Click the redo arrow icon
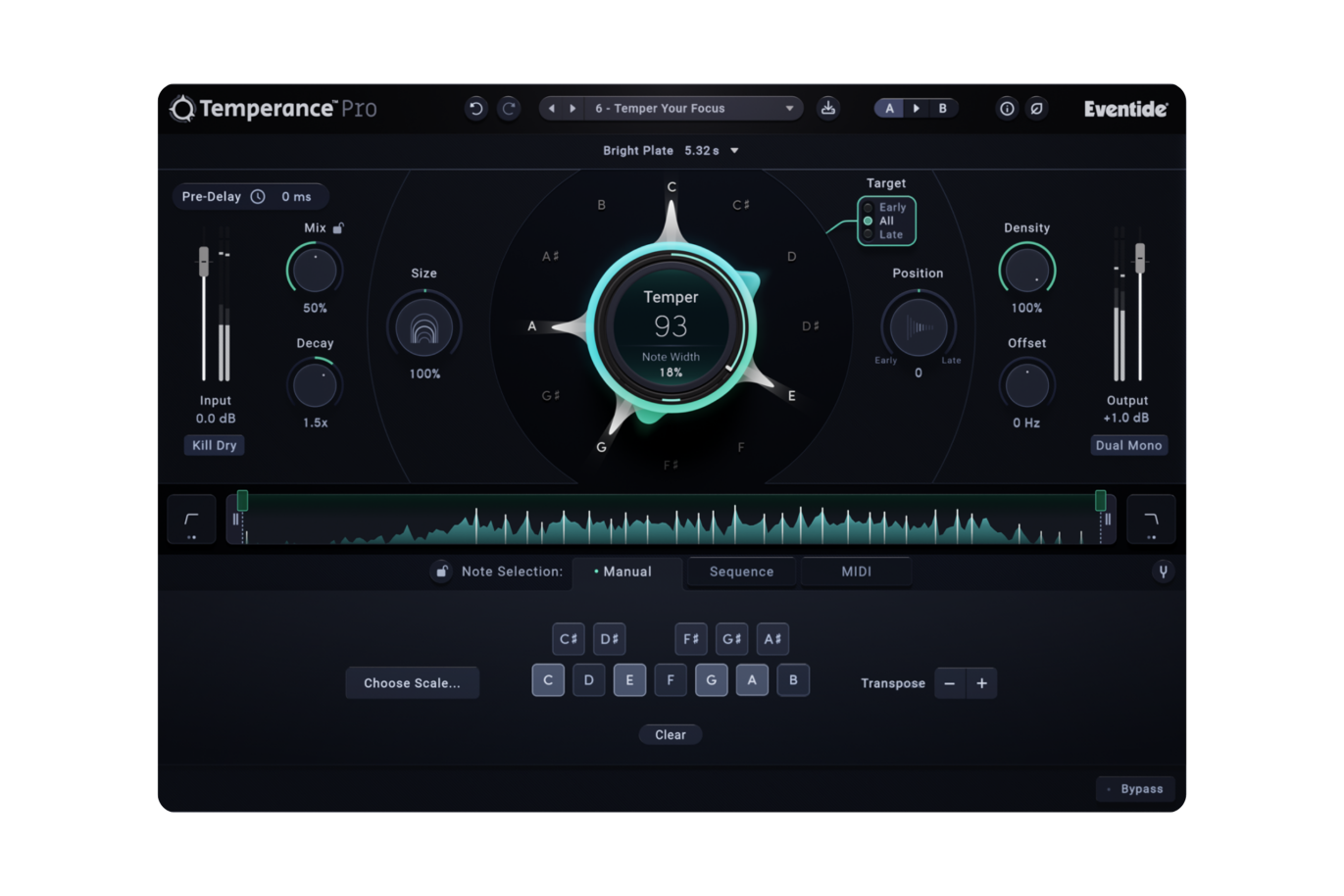The height and width of the screenshot is (896, 1344). pyautogui.click(x=509, y=109)
